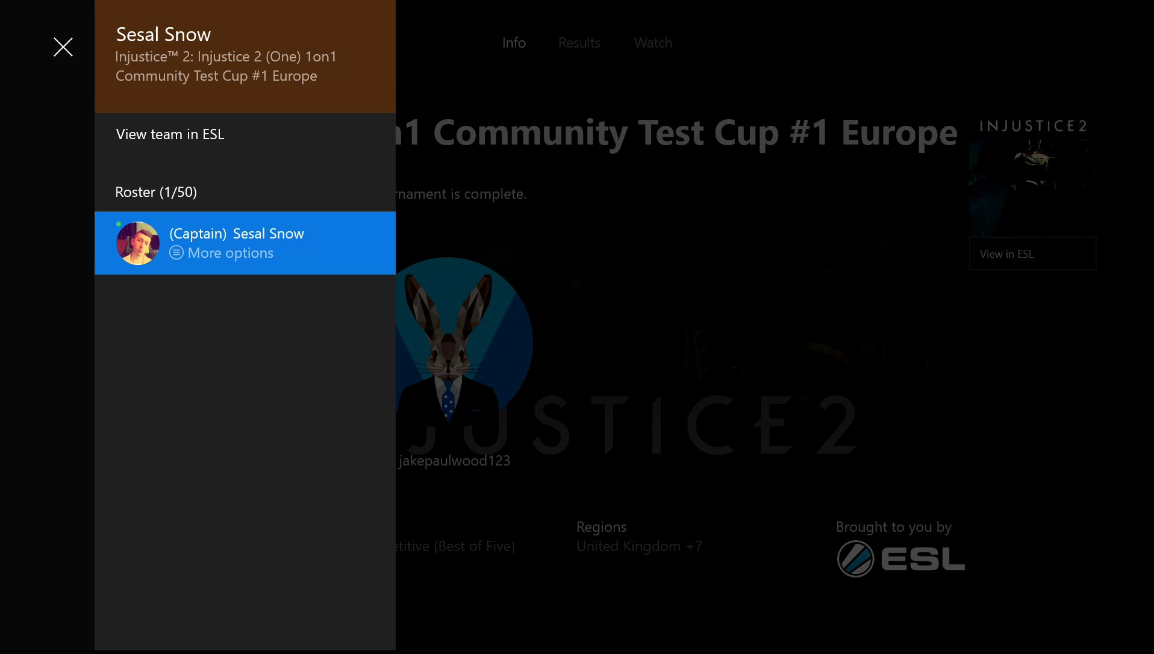Close the team panel with the X icon
Viewport: 1154px width, 654px height.
pos(63,47)
